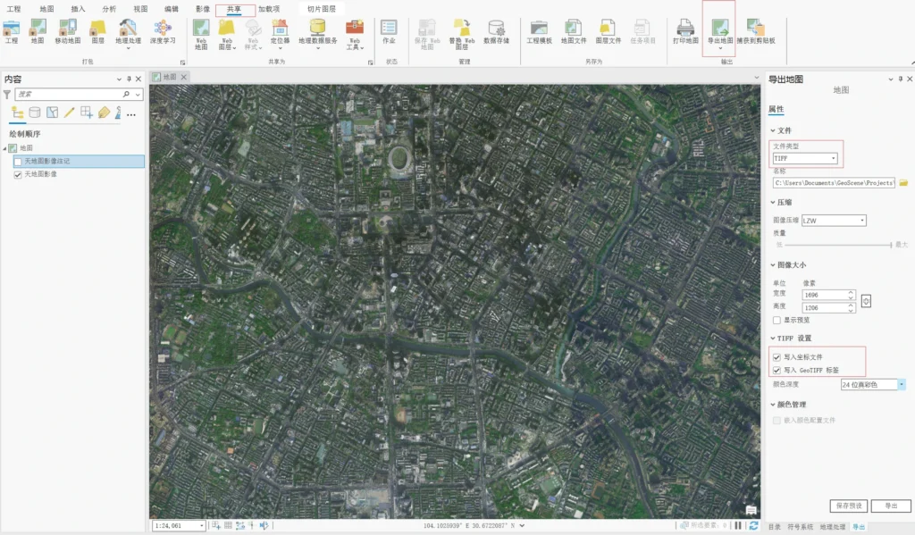Switch to the 影像 ribbon tab
The width and height of the screenshot is (915, 535).
(203, 6)
